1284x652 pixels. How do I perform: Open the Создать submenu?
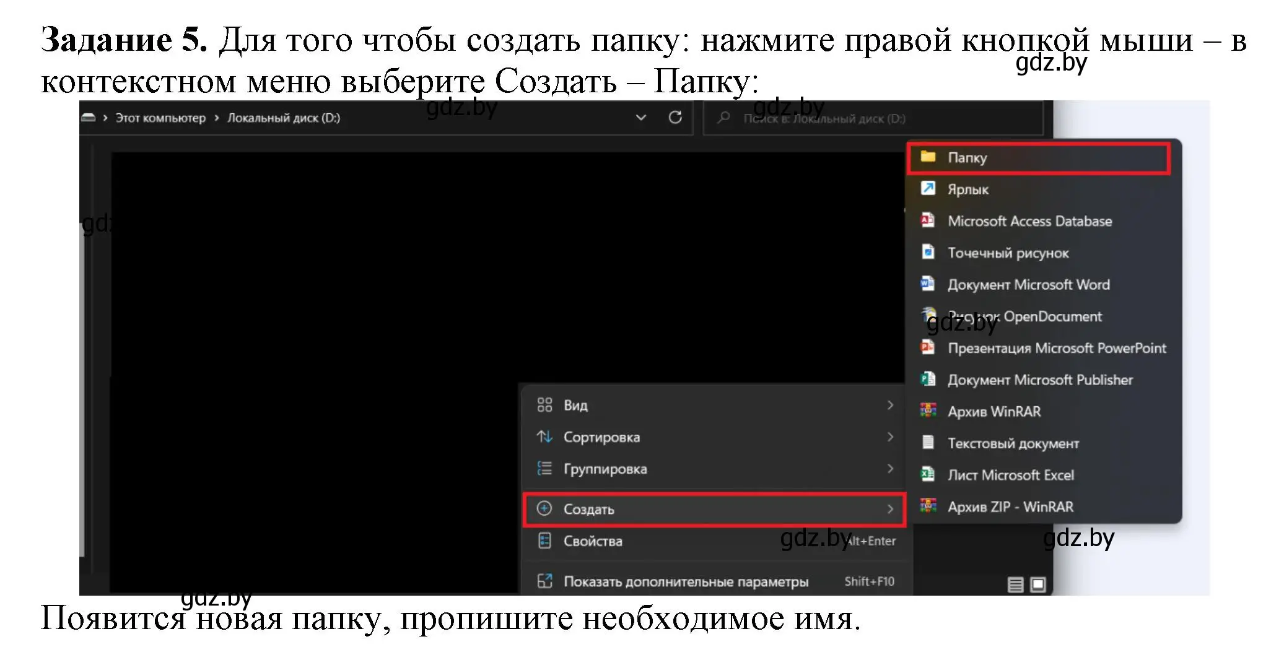pos(714,509)
